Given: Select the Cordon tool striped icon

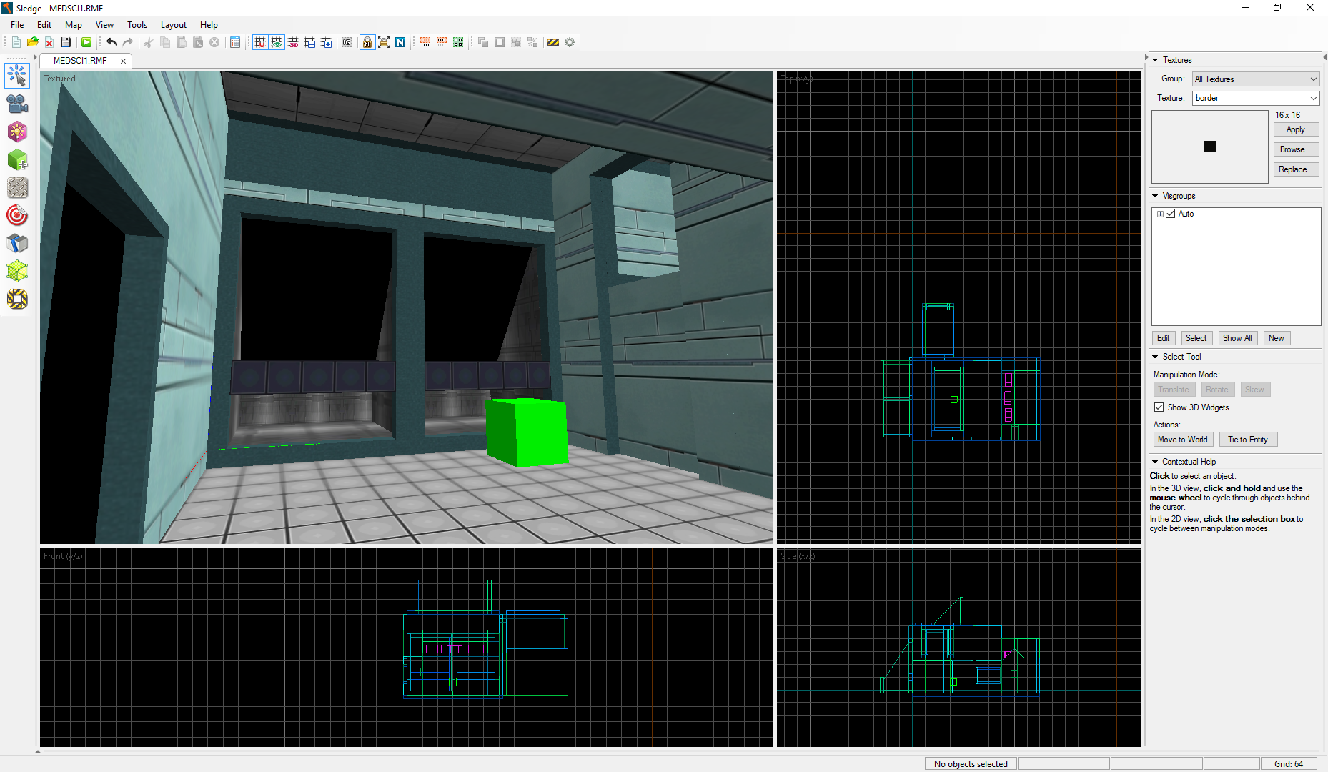Looking at the screenshot, I should (x=17, y=299).
